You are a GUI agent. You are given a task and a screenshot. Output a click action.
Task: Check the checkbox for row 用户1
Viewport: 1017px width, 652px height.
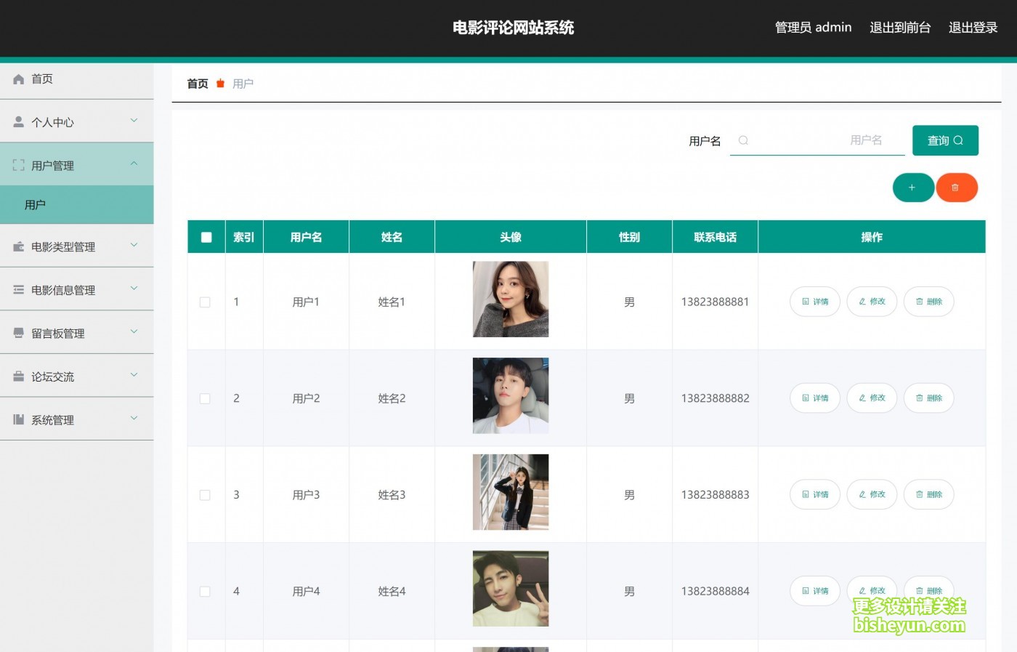tap(205, 302)
